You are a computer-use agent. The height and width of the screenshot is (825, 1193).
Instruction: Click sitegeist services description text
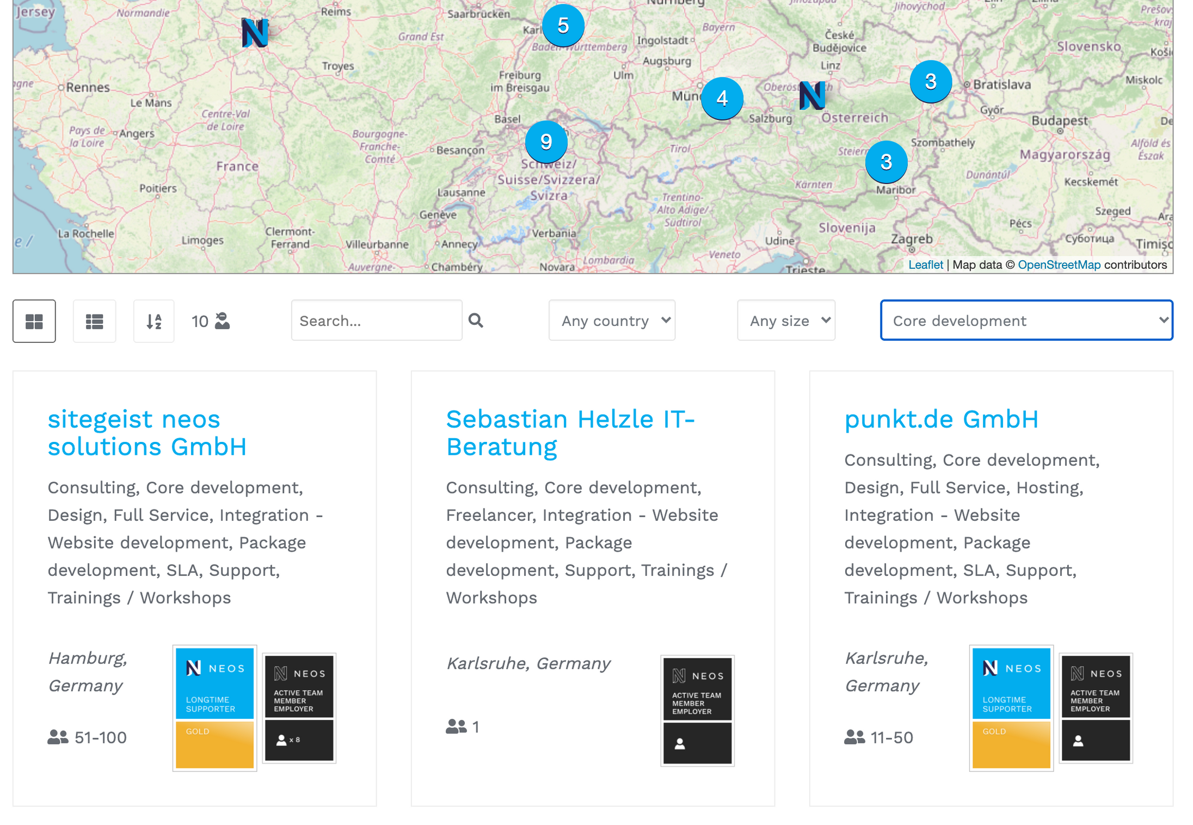point(185,543)
